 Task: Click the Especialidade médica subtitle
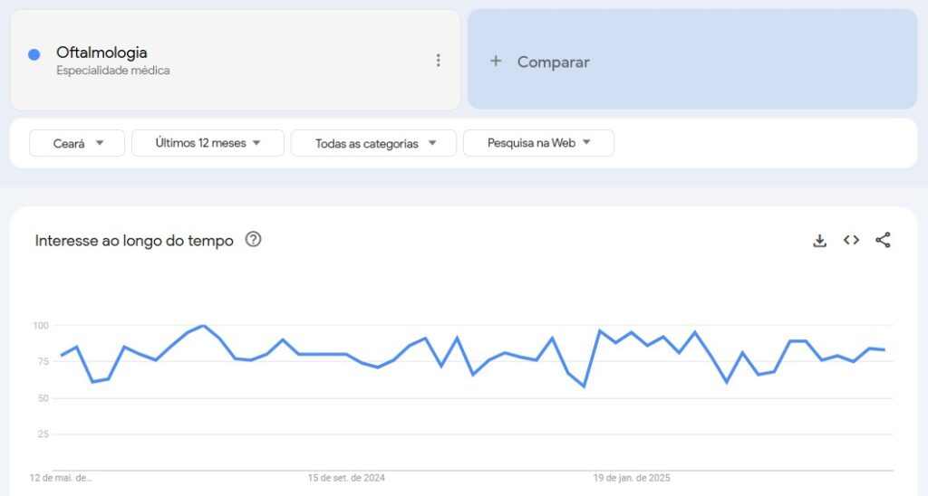coord(113,71)
